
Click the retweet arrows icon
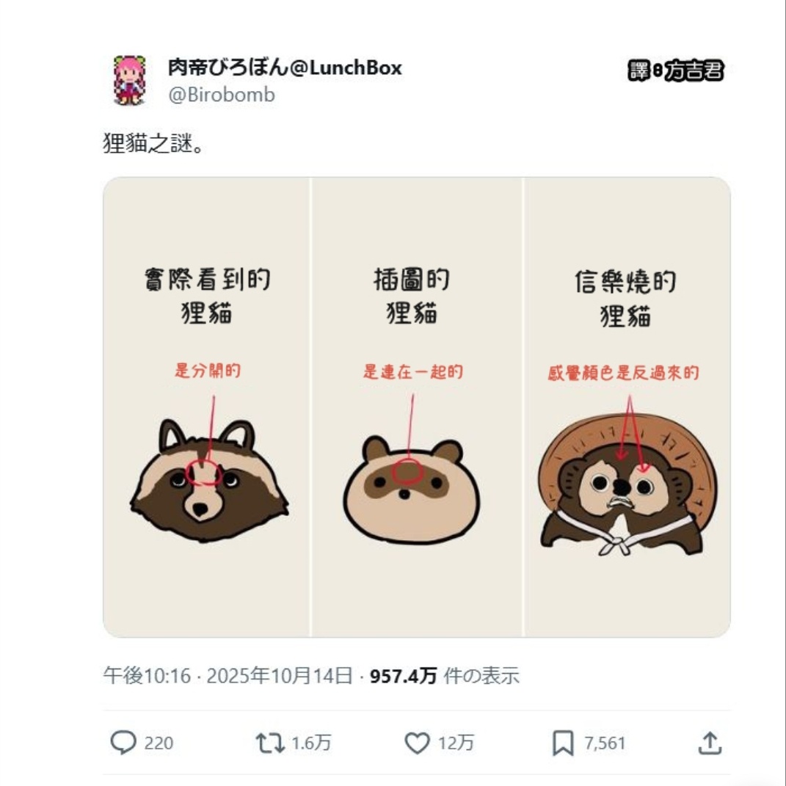pyautogui.click(x=270, y=743)
